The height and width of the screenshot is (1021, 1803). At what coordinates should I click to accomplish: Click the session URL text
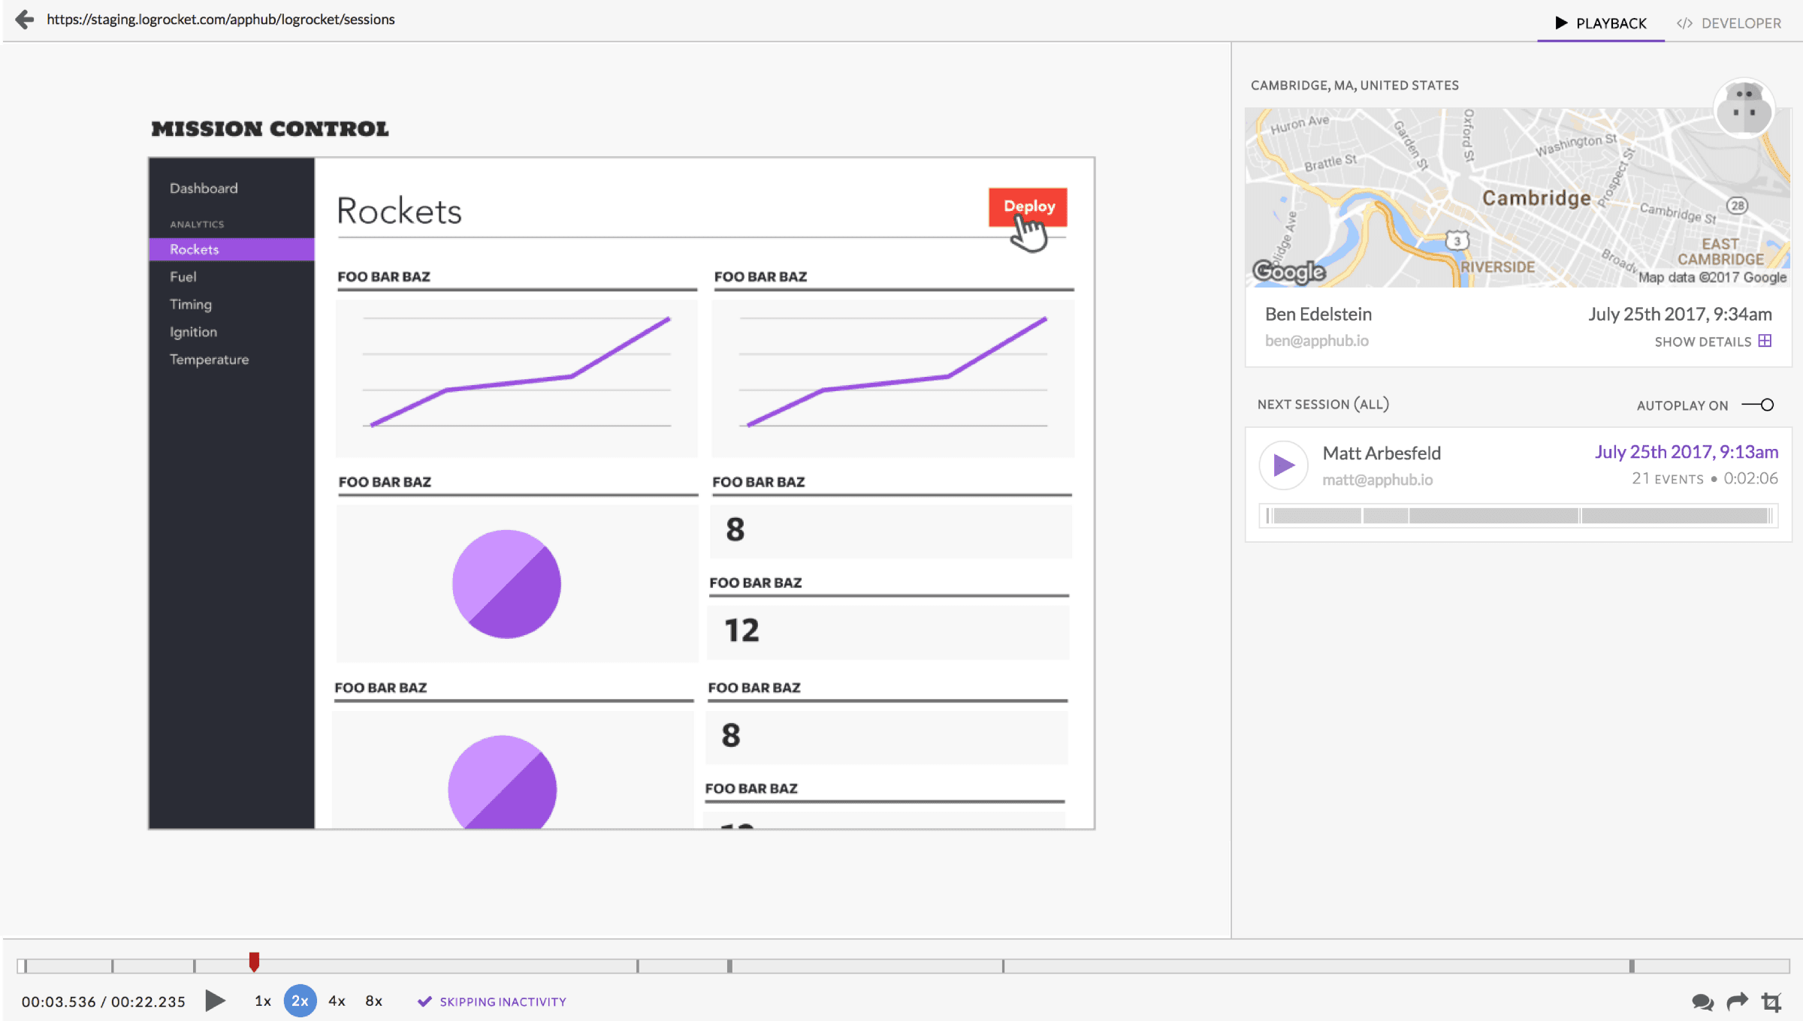pos(221,20)
